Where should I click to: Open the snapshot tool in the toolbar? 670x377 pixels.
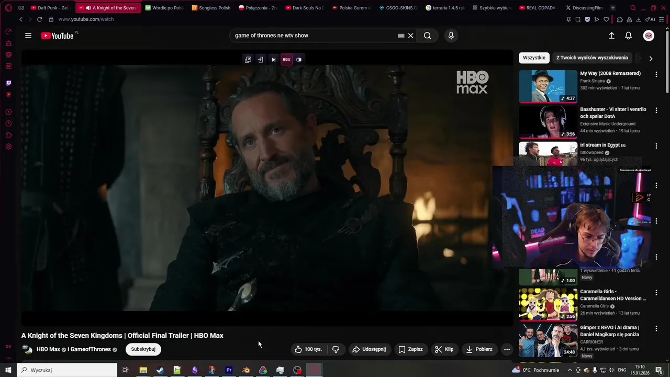click(578, 19)
